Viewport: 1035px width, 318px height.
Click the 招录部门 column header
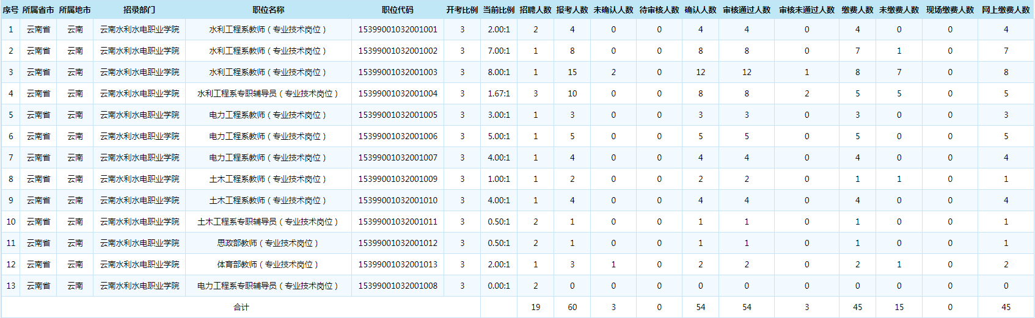[x=139, y=10]
